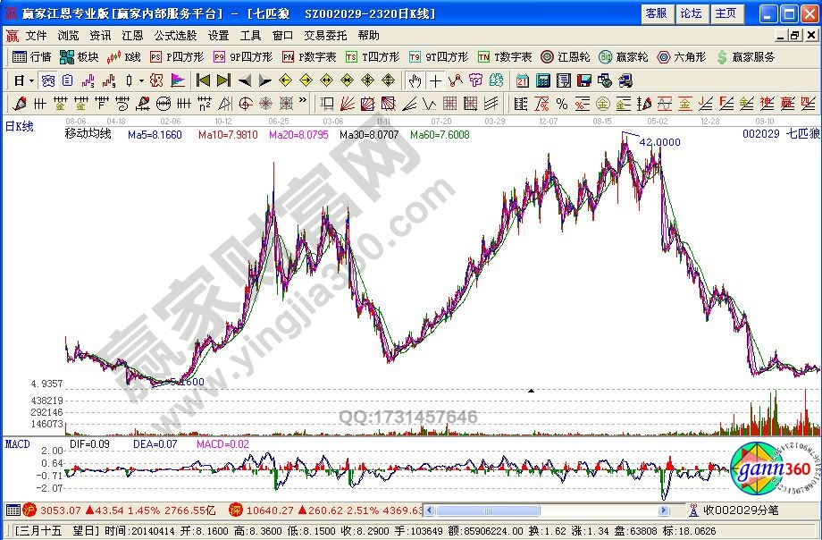Expand the 日 period dropdown arrow

(32, 80)
